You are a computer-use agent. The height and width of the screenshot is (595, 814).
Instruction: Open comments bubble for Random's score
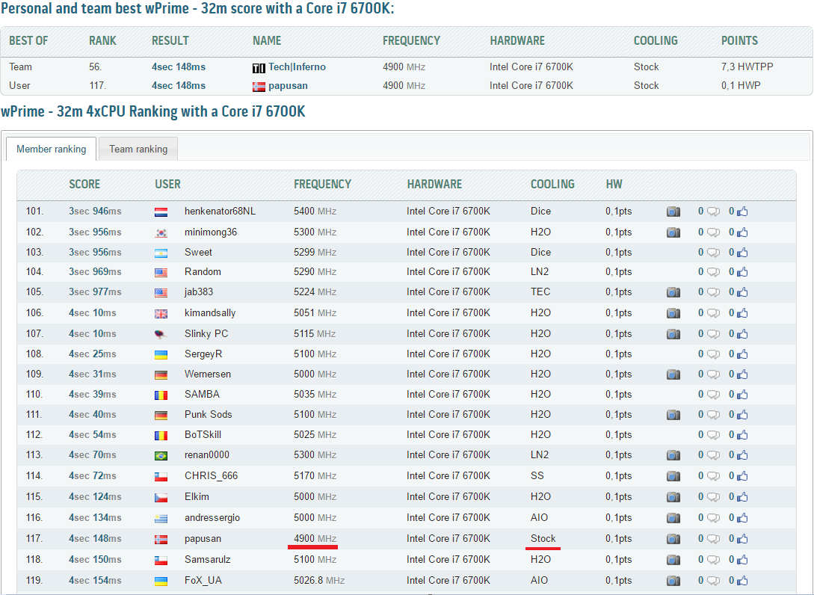pos(713,272)
